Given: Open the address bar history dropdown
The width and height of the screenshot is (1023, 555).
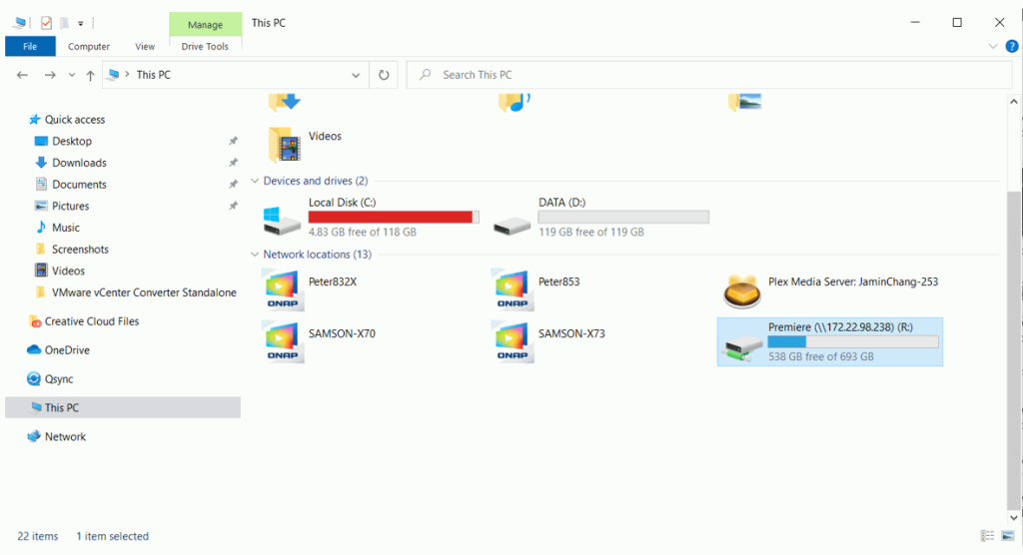Looking at the screenshot, I should pyautogui.click(x=357, y=75).
